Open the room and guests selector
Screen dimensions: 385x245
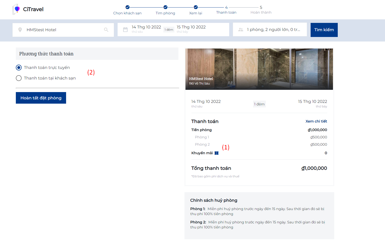coord(273,30)
